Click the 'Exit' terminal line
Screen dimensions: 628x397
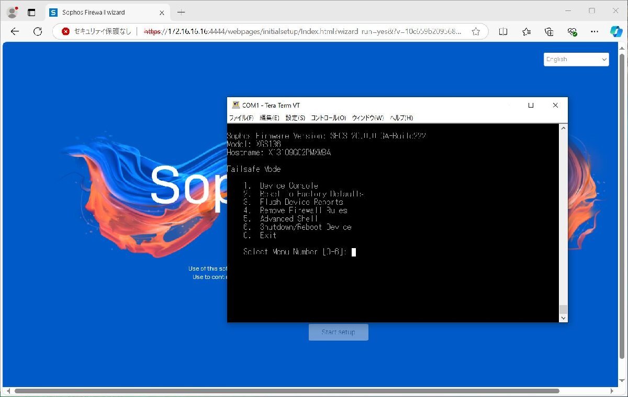pyautogui.click(x=260, y=235)
